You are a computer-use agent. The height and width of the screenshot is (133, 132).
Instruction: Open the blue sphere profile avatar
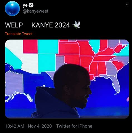[12, 9]
